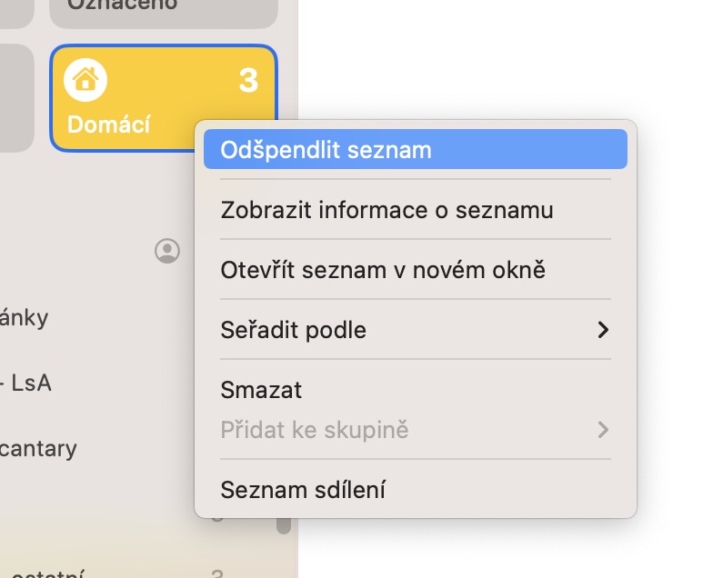Open the Označeno smart list card
The image size is (713, 578).
click(164, 9)
